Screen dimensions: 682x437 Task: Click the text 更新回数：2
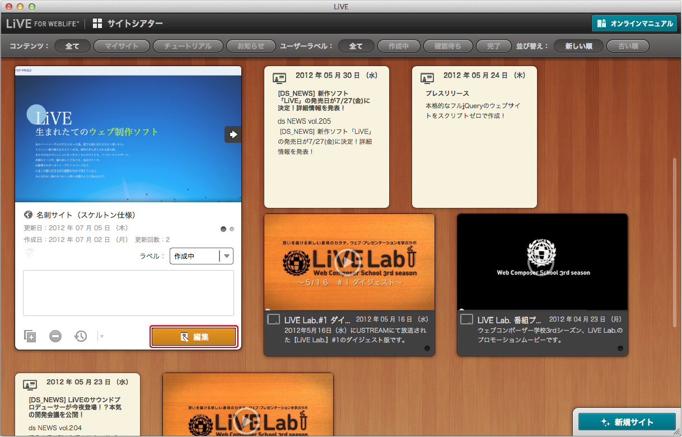click(x=152, y=240)
